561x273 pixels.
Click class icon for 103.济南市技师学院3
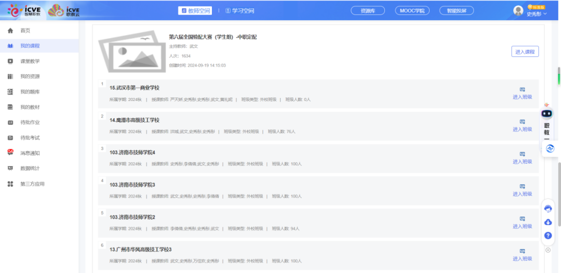(523, 186)
